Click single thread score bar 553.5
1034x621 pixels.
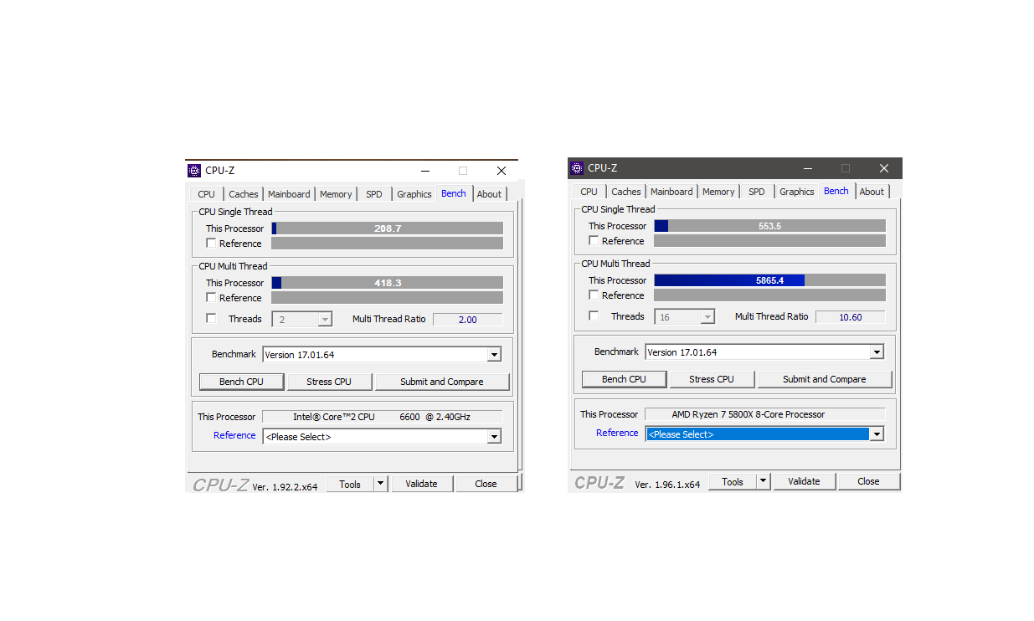(770, 226)
